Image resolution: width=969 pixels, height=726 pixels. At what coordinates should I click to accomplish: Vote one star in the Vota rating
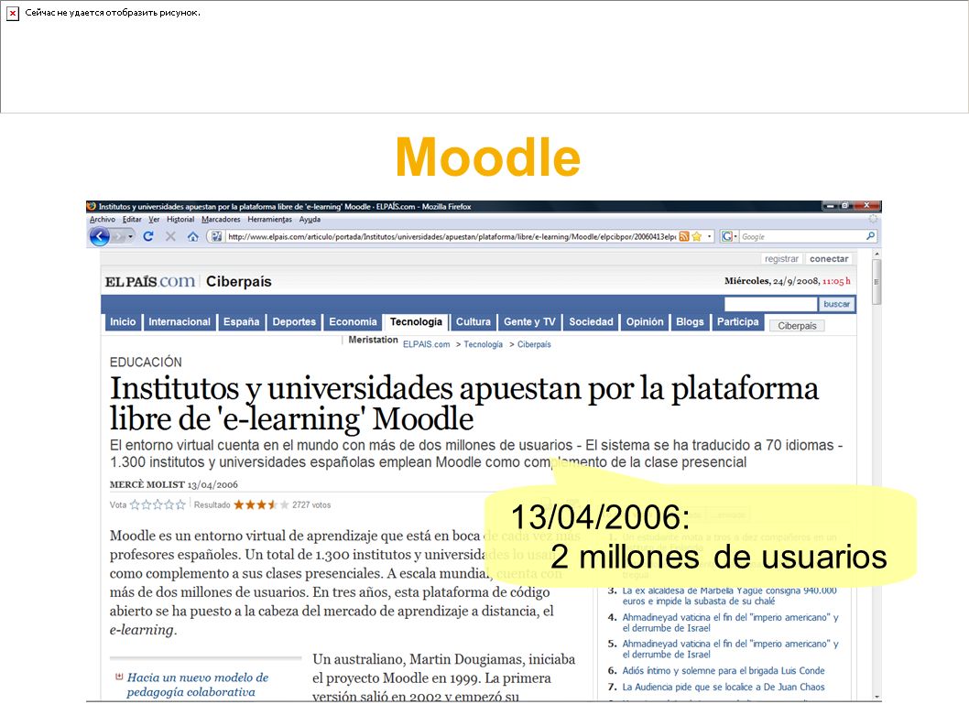pos(135,504)
